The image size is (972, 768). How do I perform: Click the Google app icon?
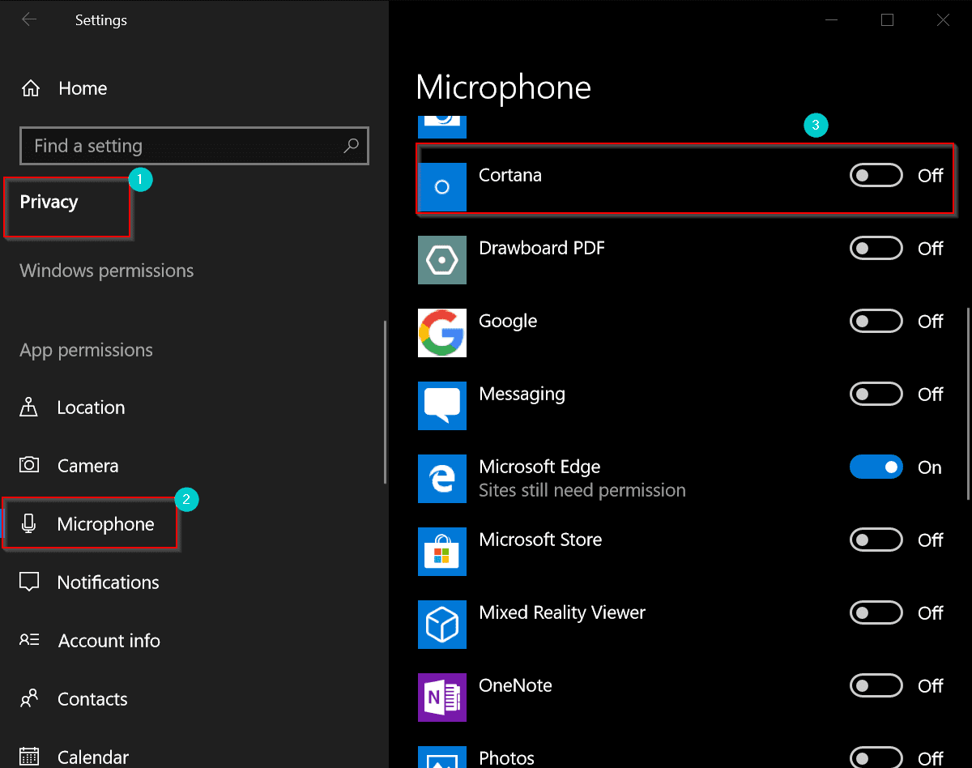click(442, 333)
